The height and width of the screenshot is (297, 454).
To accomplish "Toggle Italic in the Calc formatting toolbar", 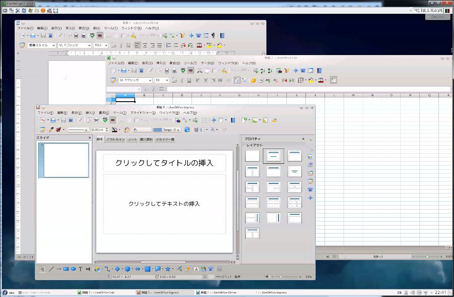I will tap(182, 80).
